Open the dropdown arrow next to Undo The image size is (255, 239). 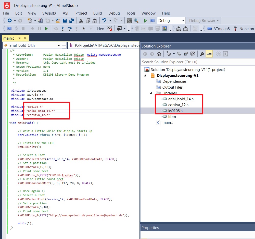point(110,20)
